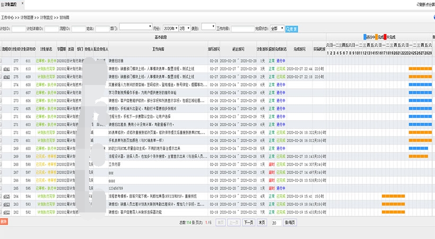The width and height of the screenshot is (435, 239).
Task: Tick the checkbox of plan detail row 611
Action: click(1, 61)
